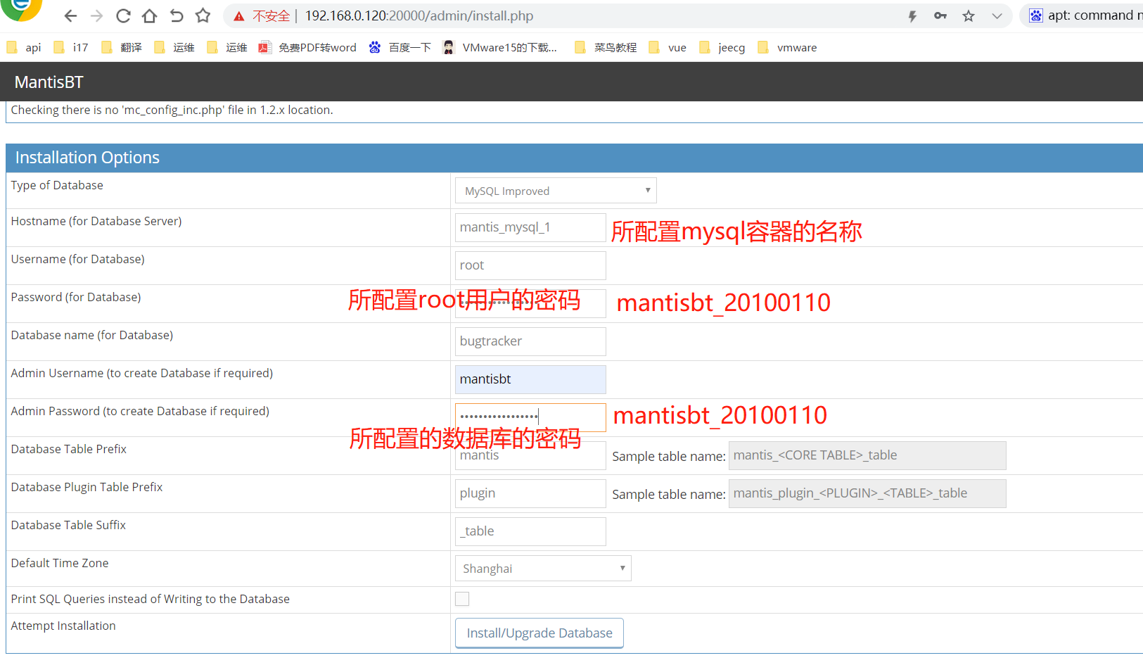Open the api bookmark folder
Image resolution: width=1143 pixels, height=665 pixels.
(x=24, y=48)
